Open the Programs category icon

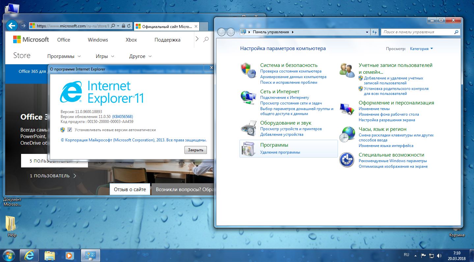[x=248, y=149]
